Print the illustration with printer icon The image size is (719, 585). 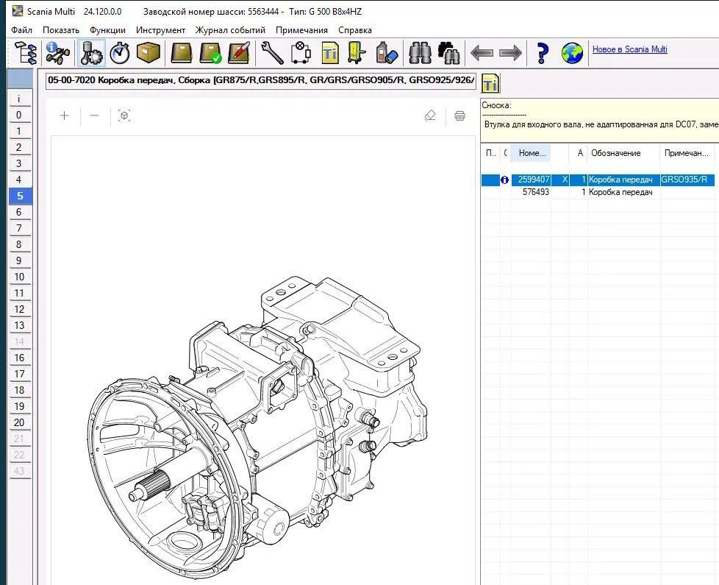click(x=459, y=116)
